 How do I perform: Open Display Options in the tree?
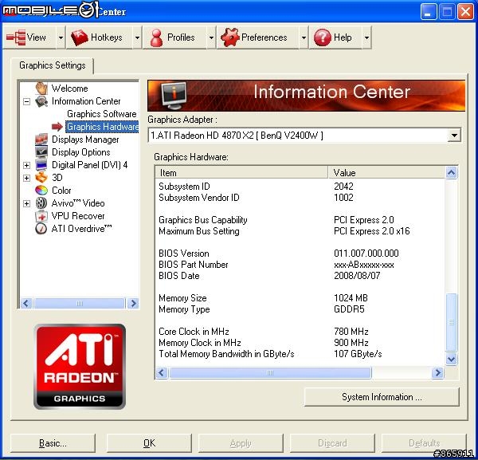[x=81, y=152]
